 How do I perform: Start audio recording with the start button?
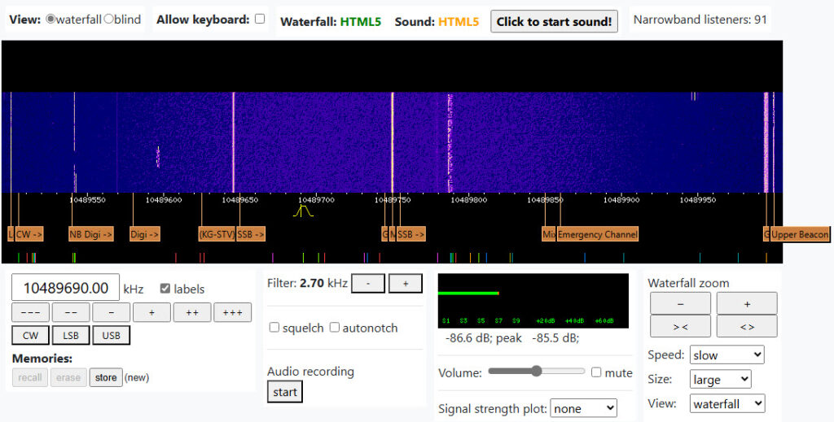(285, 392)
